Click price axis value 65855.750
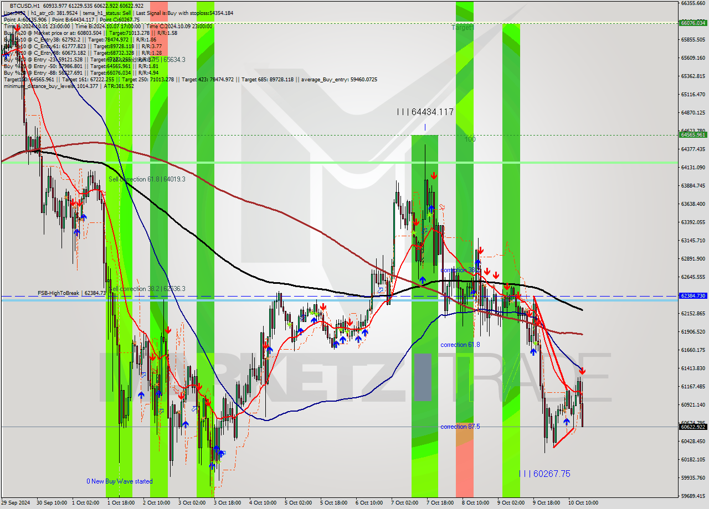The height and width of the screenshot is (509, 709). [693, 40]
